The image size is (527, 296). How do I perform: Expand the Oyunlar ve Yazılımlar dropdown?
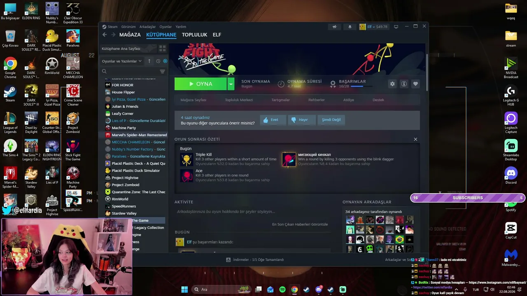coord(122,61)
